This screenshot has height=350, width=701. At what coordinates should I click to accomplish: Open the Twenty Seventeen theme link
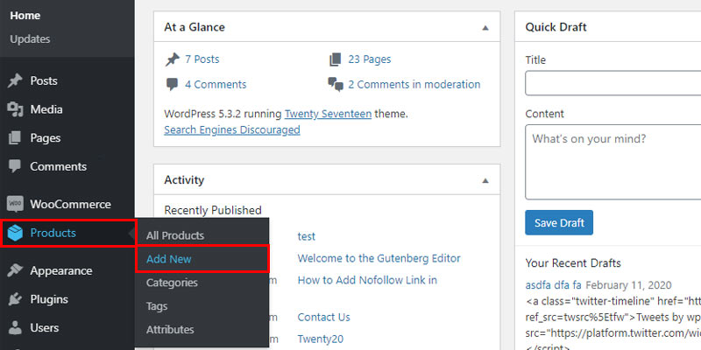coord(328,114)
